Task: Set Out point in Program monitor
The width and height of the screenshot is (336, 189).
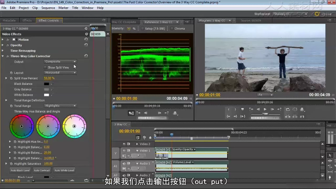Action: point(235,109)
